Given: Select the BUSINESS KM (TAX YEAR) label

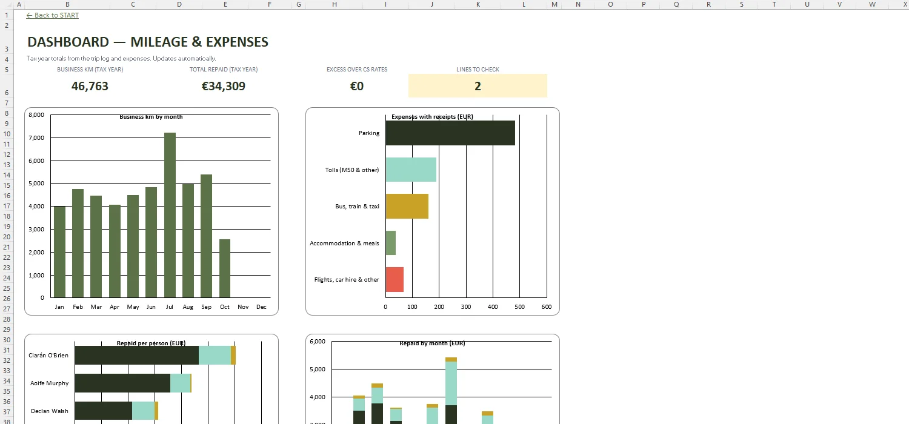Looking at the screenshot, I should (x=90, y=70).
